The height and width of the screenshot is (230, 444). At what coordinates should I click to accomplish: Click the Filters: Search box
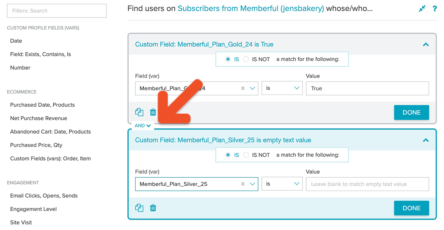(x=57, y=11)
